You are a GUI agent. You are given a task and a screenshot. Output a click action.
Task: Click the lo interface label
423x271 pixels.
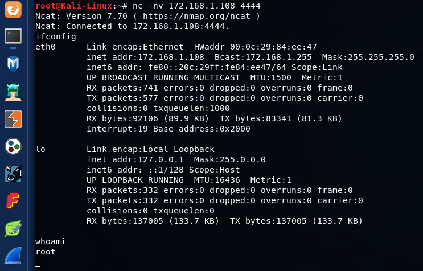(40, 149)
